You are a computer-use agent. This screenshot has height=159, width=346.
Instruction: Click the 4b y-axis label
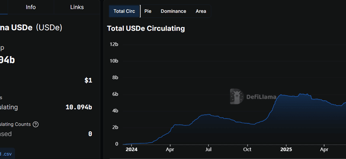coord(115,111)
